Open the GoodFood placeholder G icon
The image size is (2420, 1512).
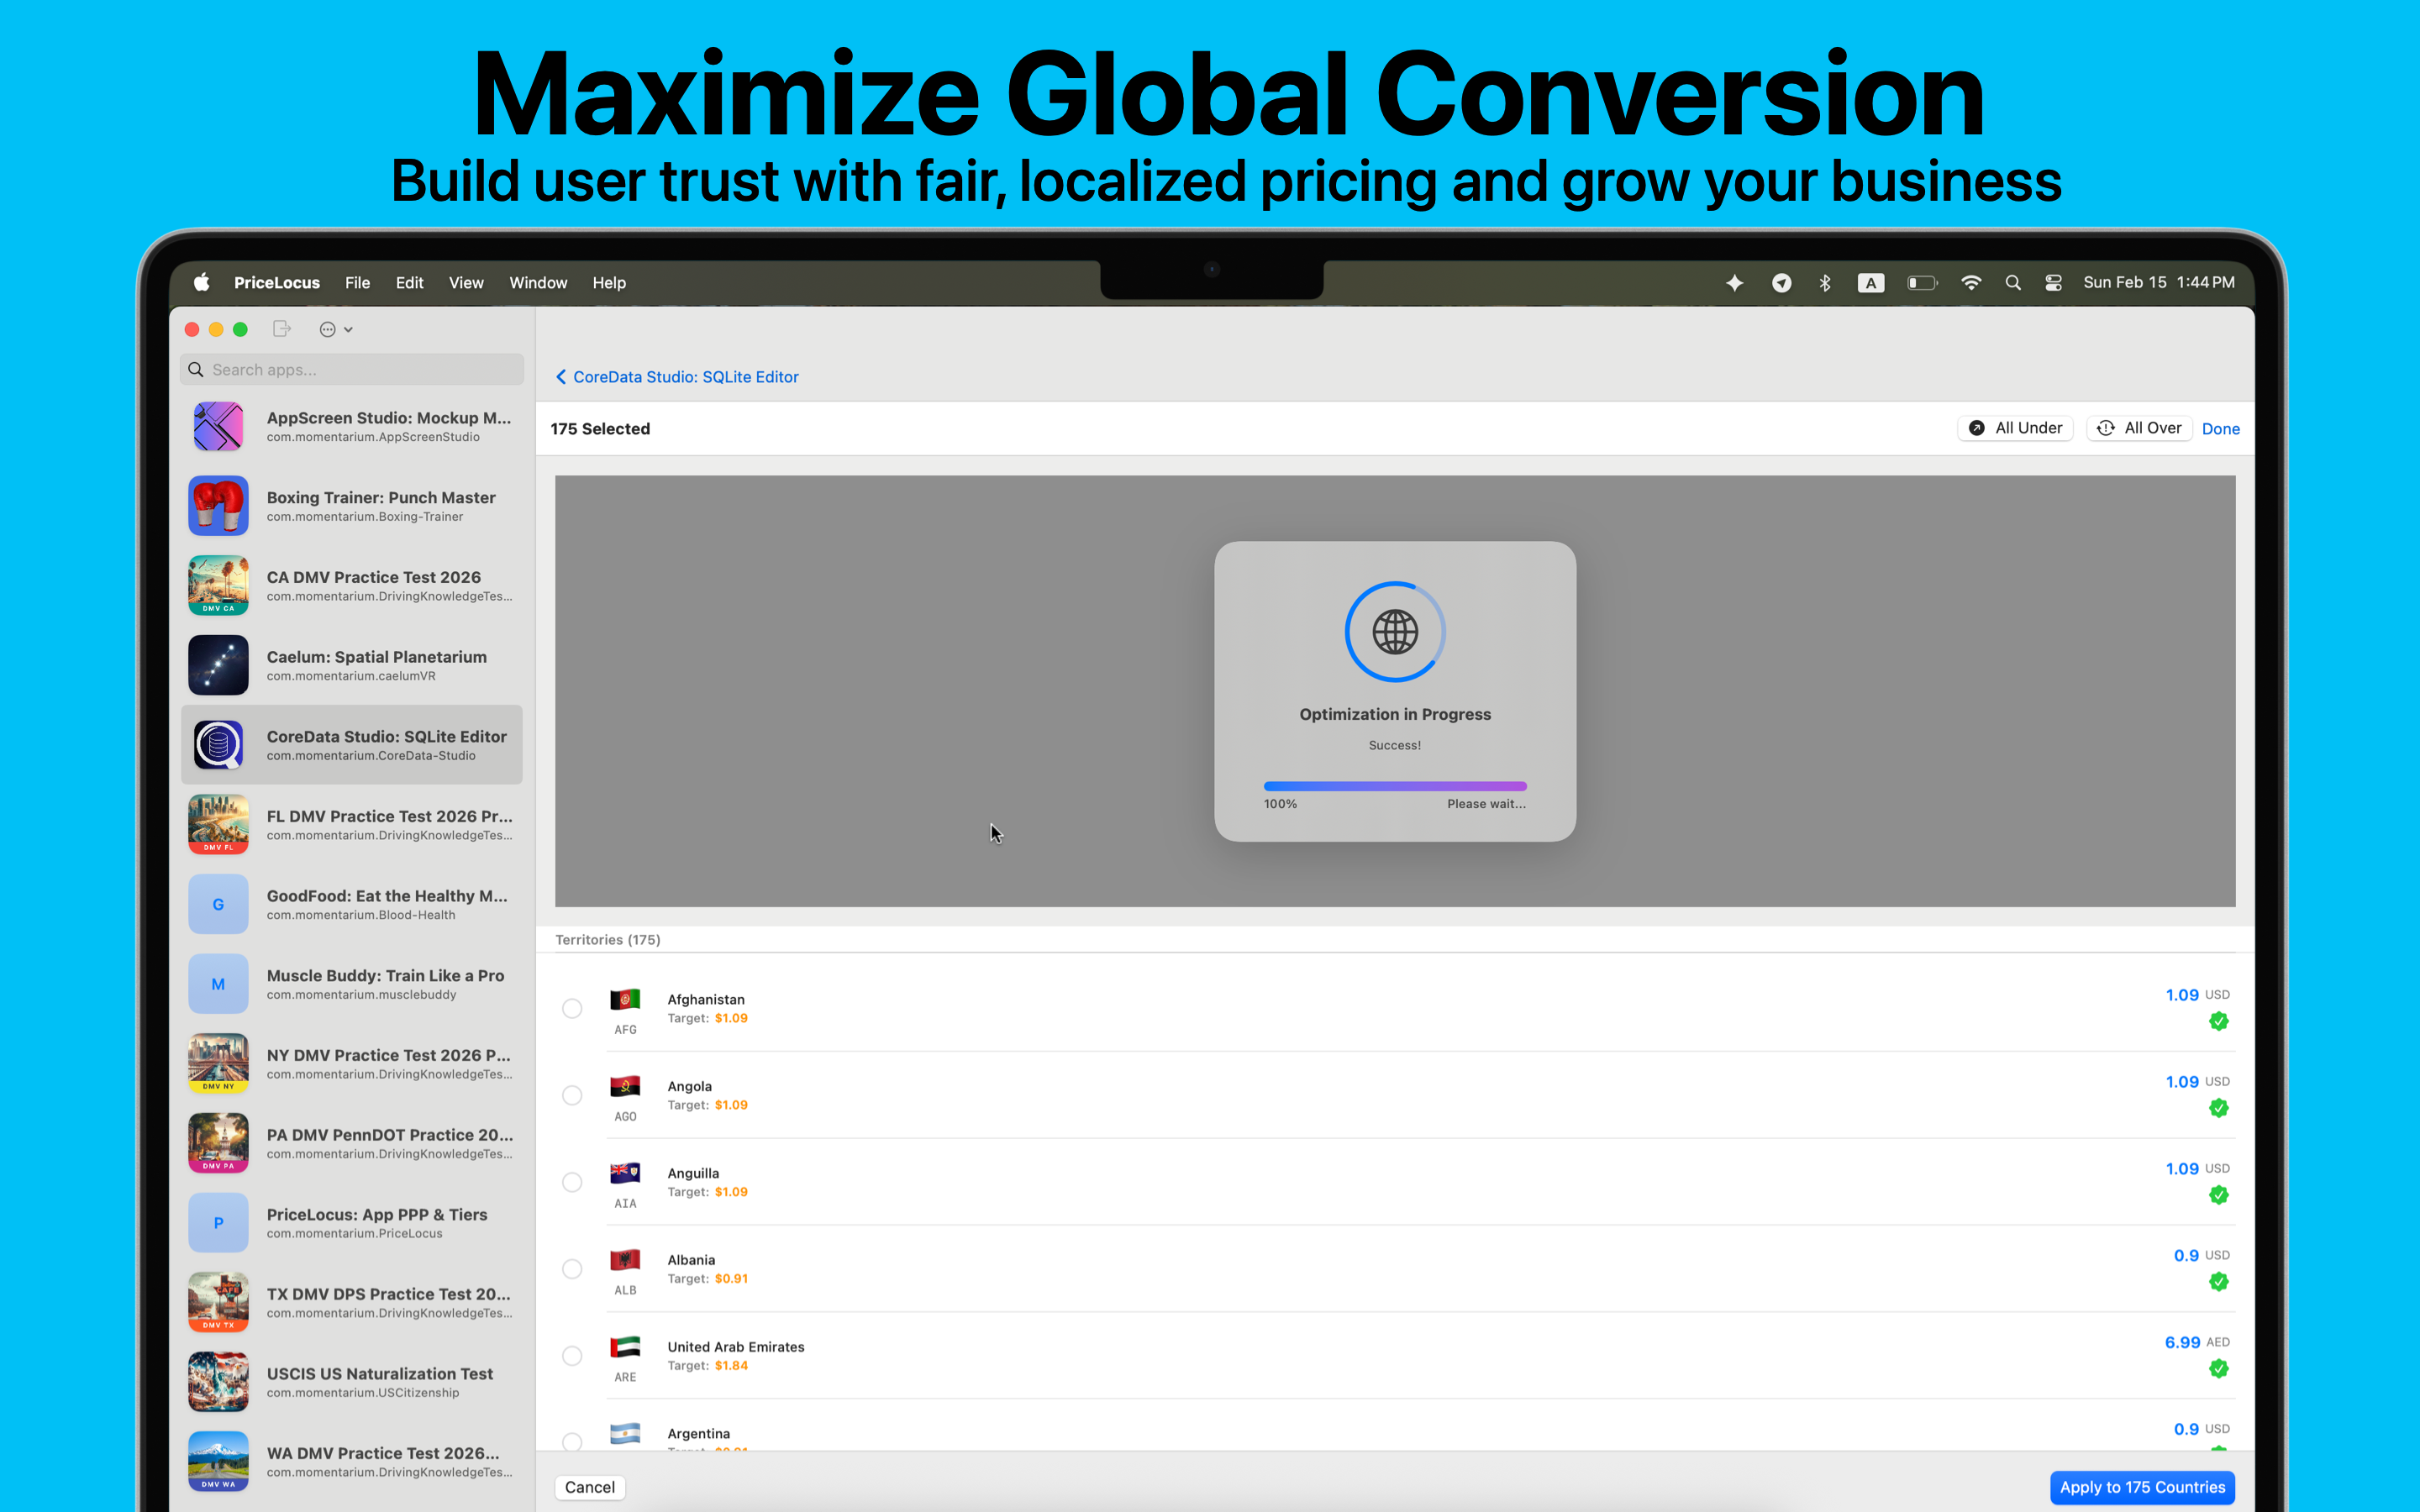click(x=218, y=904)
